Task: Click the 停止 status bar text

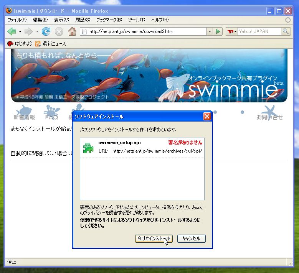Action: [12, 262]
